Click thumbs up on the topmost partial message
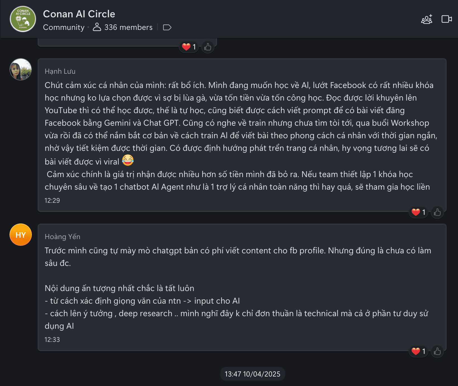 click(208, 47)
